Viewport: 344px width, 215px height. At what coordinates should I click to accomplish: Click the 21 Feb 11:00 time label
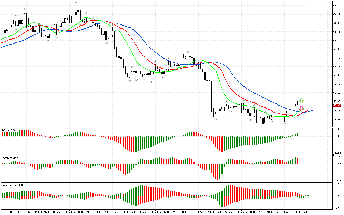click(111, 212)
